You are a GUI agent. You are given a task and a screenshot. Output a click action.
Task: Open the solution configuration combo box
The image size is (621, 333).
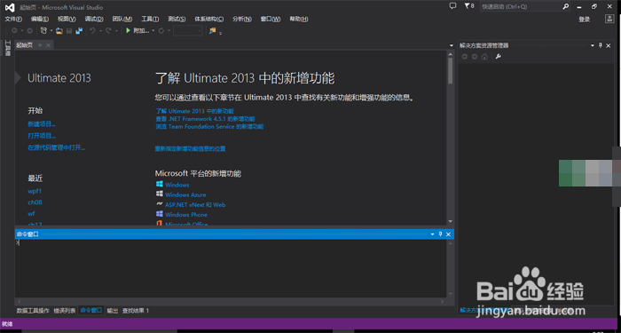pyautogui.click(x=188, y=30)
